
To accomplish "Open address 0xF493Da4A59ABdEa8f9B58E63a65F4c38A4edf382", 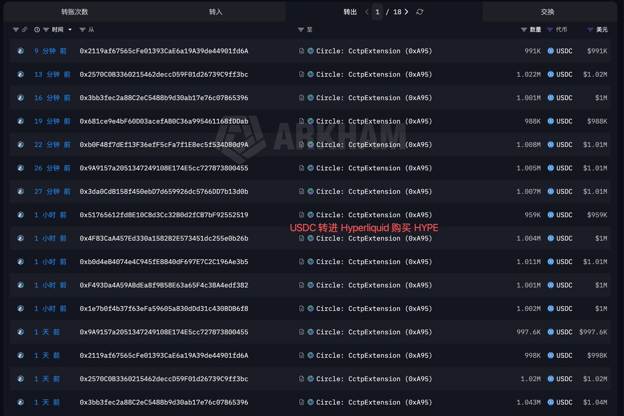I will click(x=164, y=285).
